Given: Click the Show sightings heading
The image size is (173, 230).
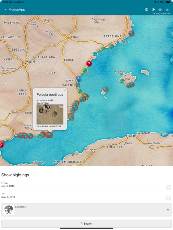Looking at the screenshot, I should 15,175.
